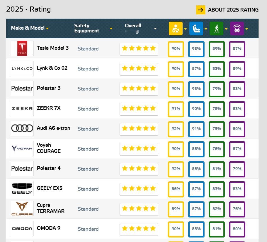Click the purple Safety Assist car icon
The width and height of the screenshot is (267, 242).
click(x=237, y=28)
